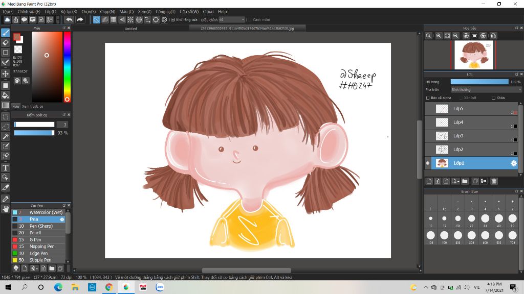Open the Chỉnh sửa(E) menu
524x294 pixels.
click(29, 12)
